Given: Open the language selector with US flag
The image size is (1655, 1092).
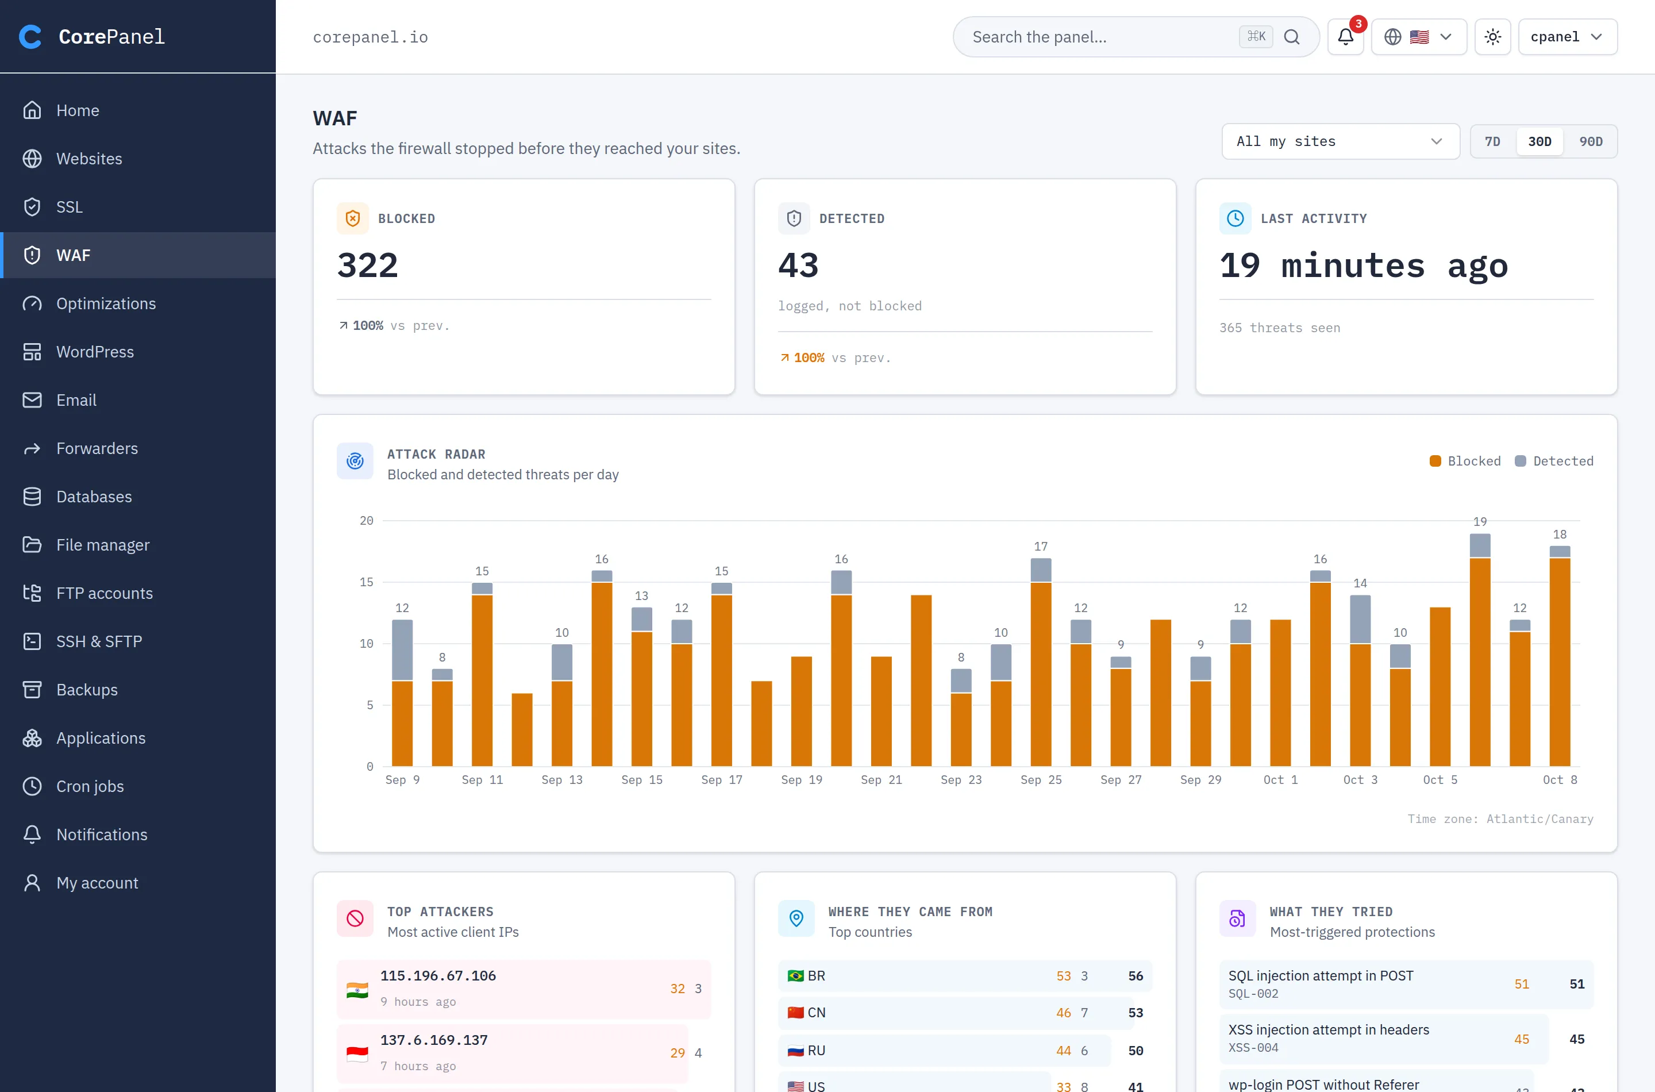Looking at the screenshot, I should point(1418,37).
